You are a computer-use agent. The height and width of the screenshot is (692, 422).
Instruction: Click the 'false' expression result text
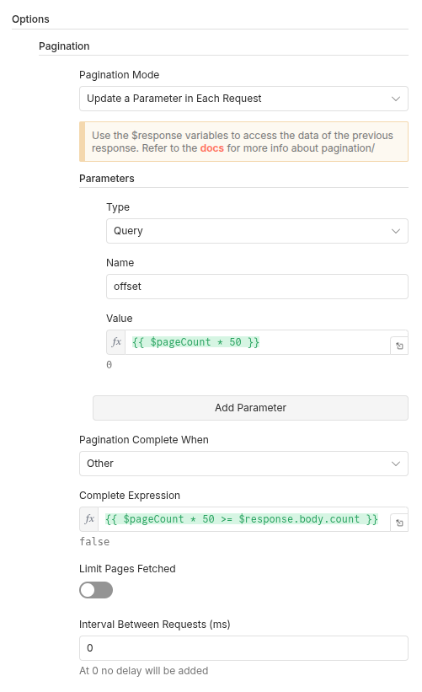pos(94,541)
